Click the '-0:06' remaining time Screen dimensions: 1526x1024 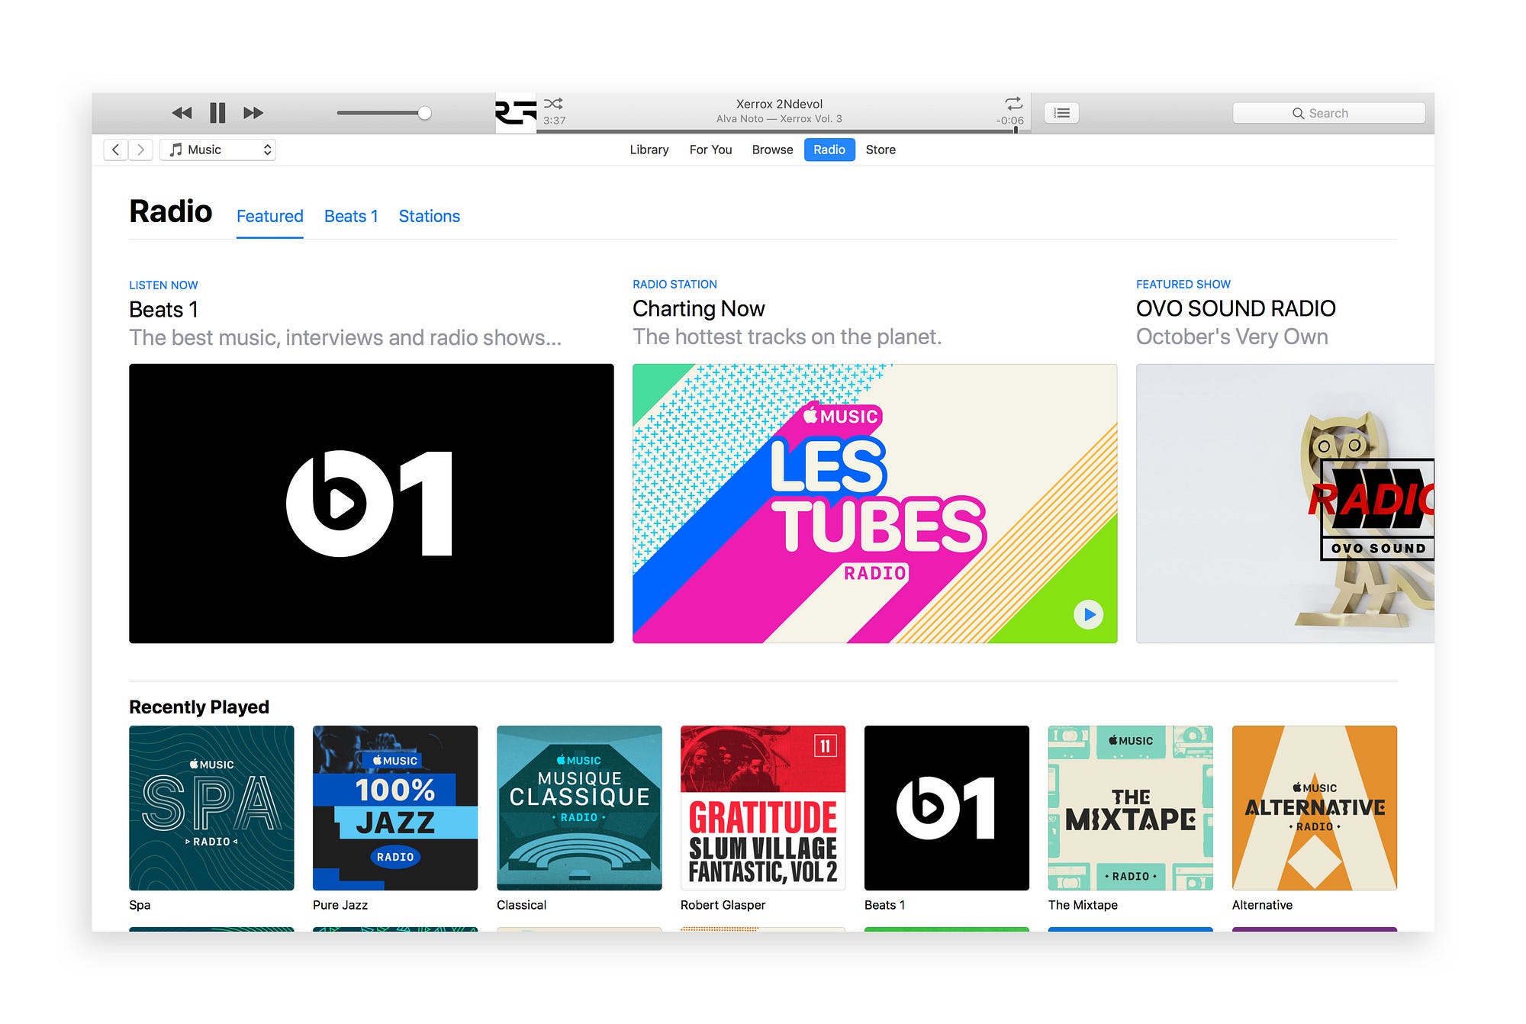pyautogui.click(x=1009, y=121)
